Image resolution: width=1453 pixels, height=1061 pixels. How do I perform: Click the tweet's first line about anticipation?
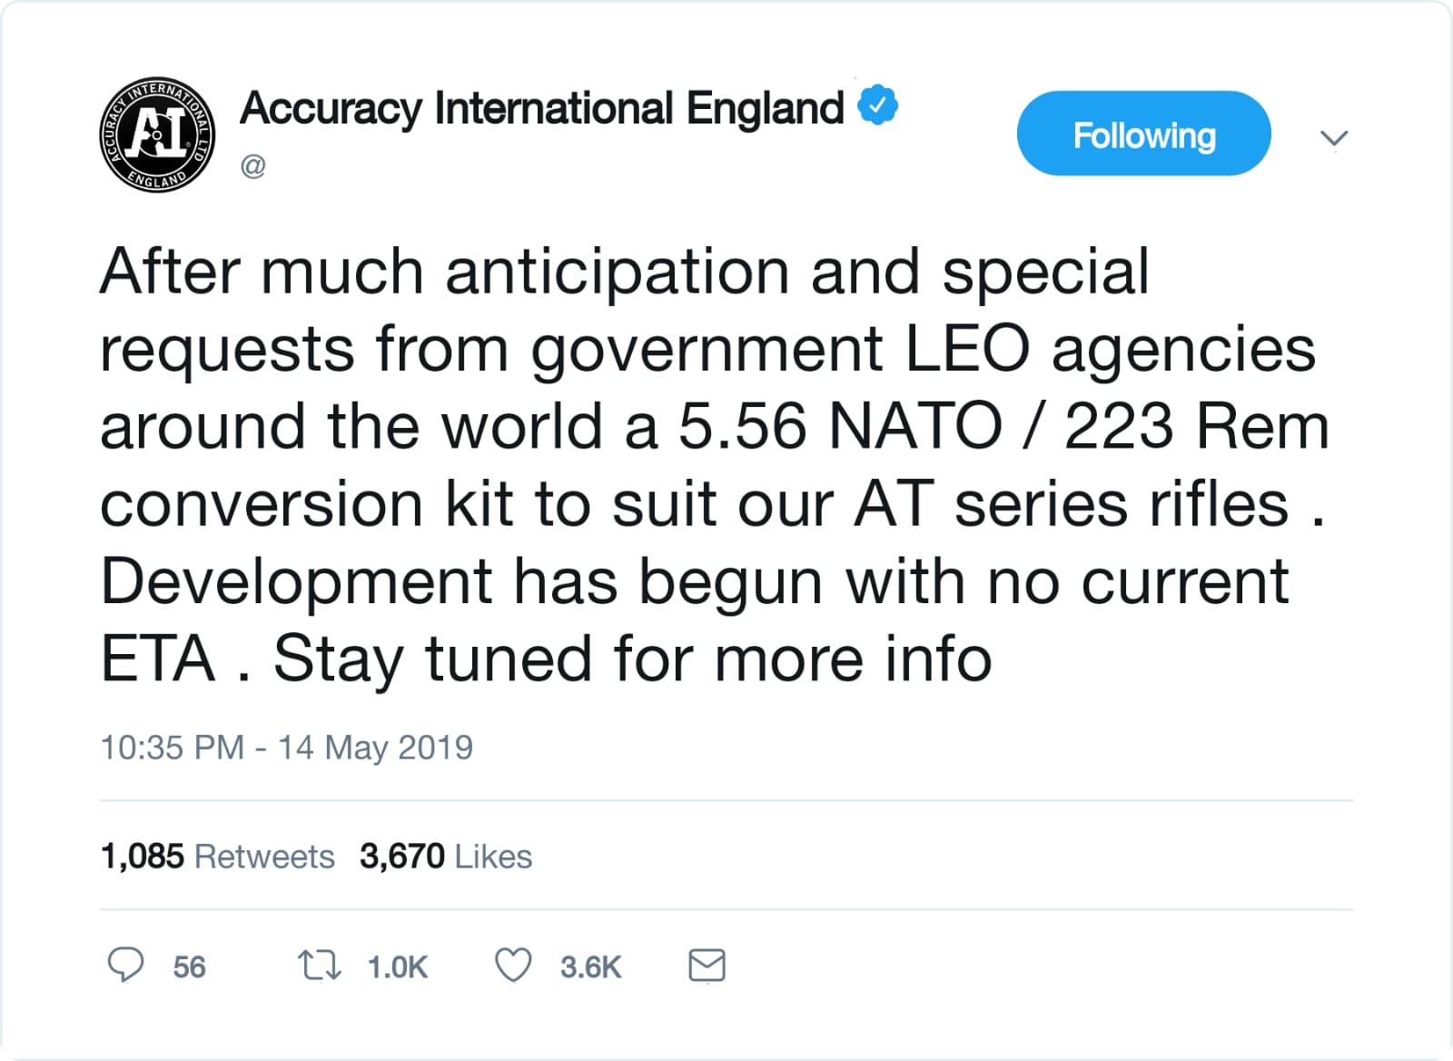(x=624, y=272)
